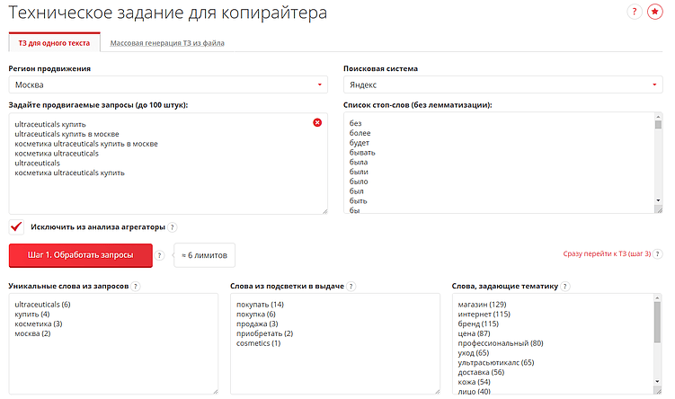Click the last query 'косметика ultraceuticals купить'
675x399 pixels.
(69, 173)
